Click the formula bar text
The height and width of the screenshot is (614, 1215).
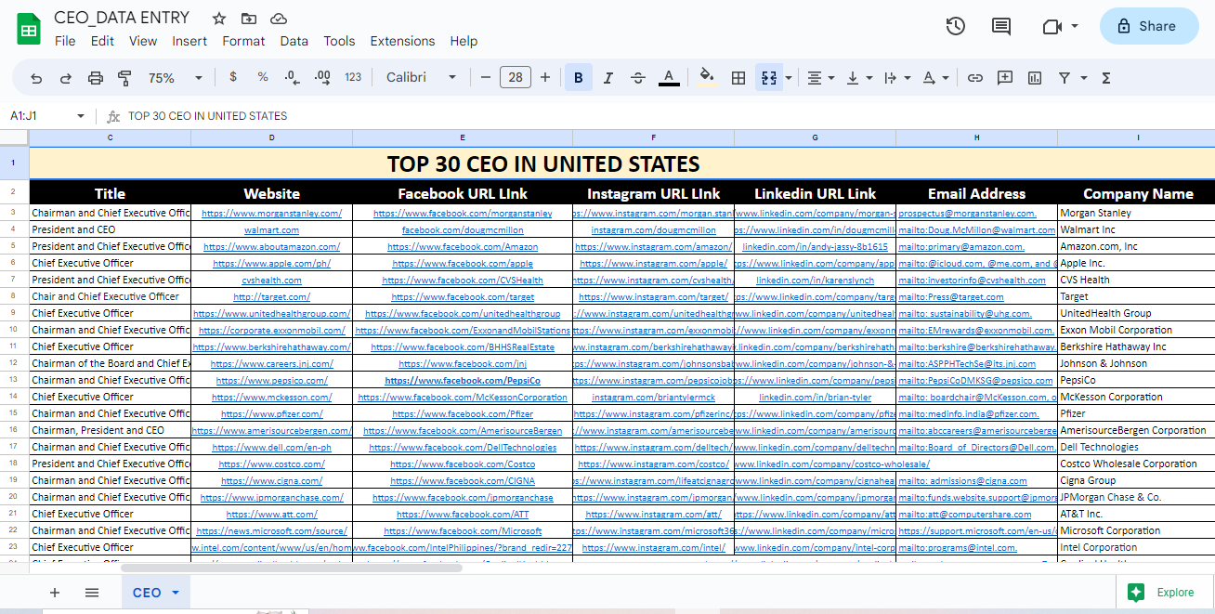pyautogui.click(x=207, y=116)
